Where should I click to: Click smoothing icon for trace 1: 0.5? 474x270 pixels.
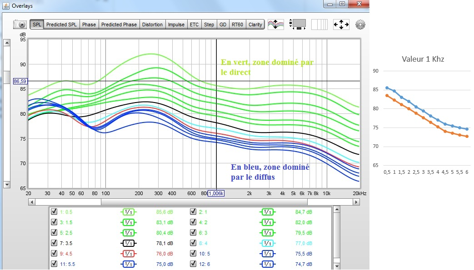(128, 211)
